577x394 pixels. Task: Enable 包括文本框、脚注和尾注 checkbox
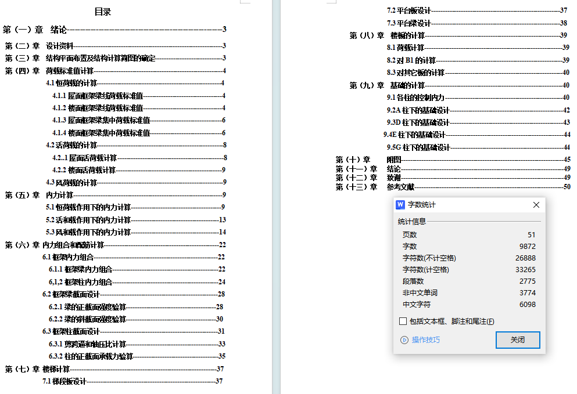pyautogui.click(x=403, y=321)
